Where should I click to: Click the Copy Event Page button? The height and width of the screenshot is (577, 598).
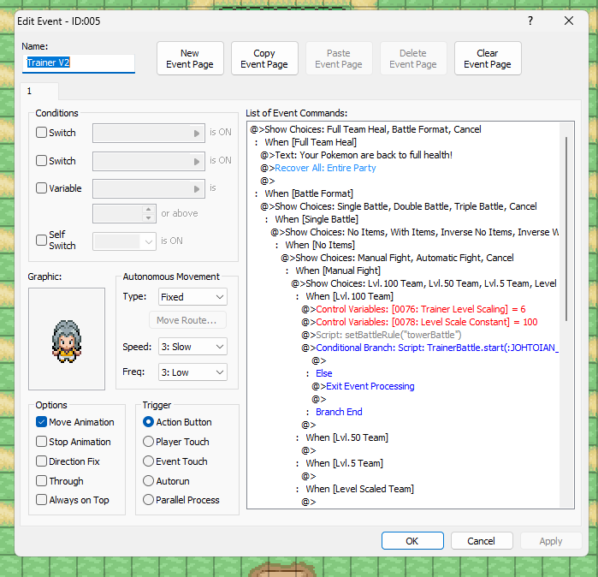coord(264,58)
